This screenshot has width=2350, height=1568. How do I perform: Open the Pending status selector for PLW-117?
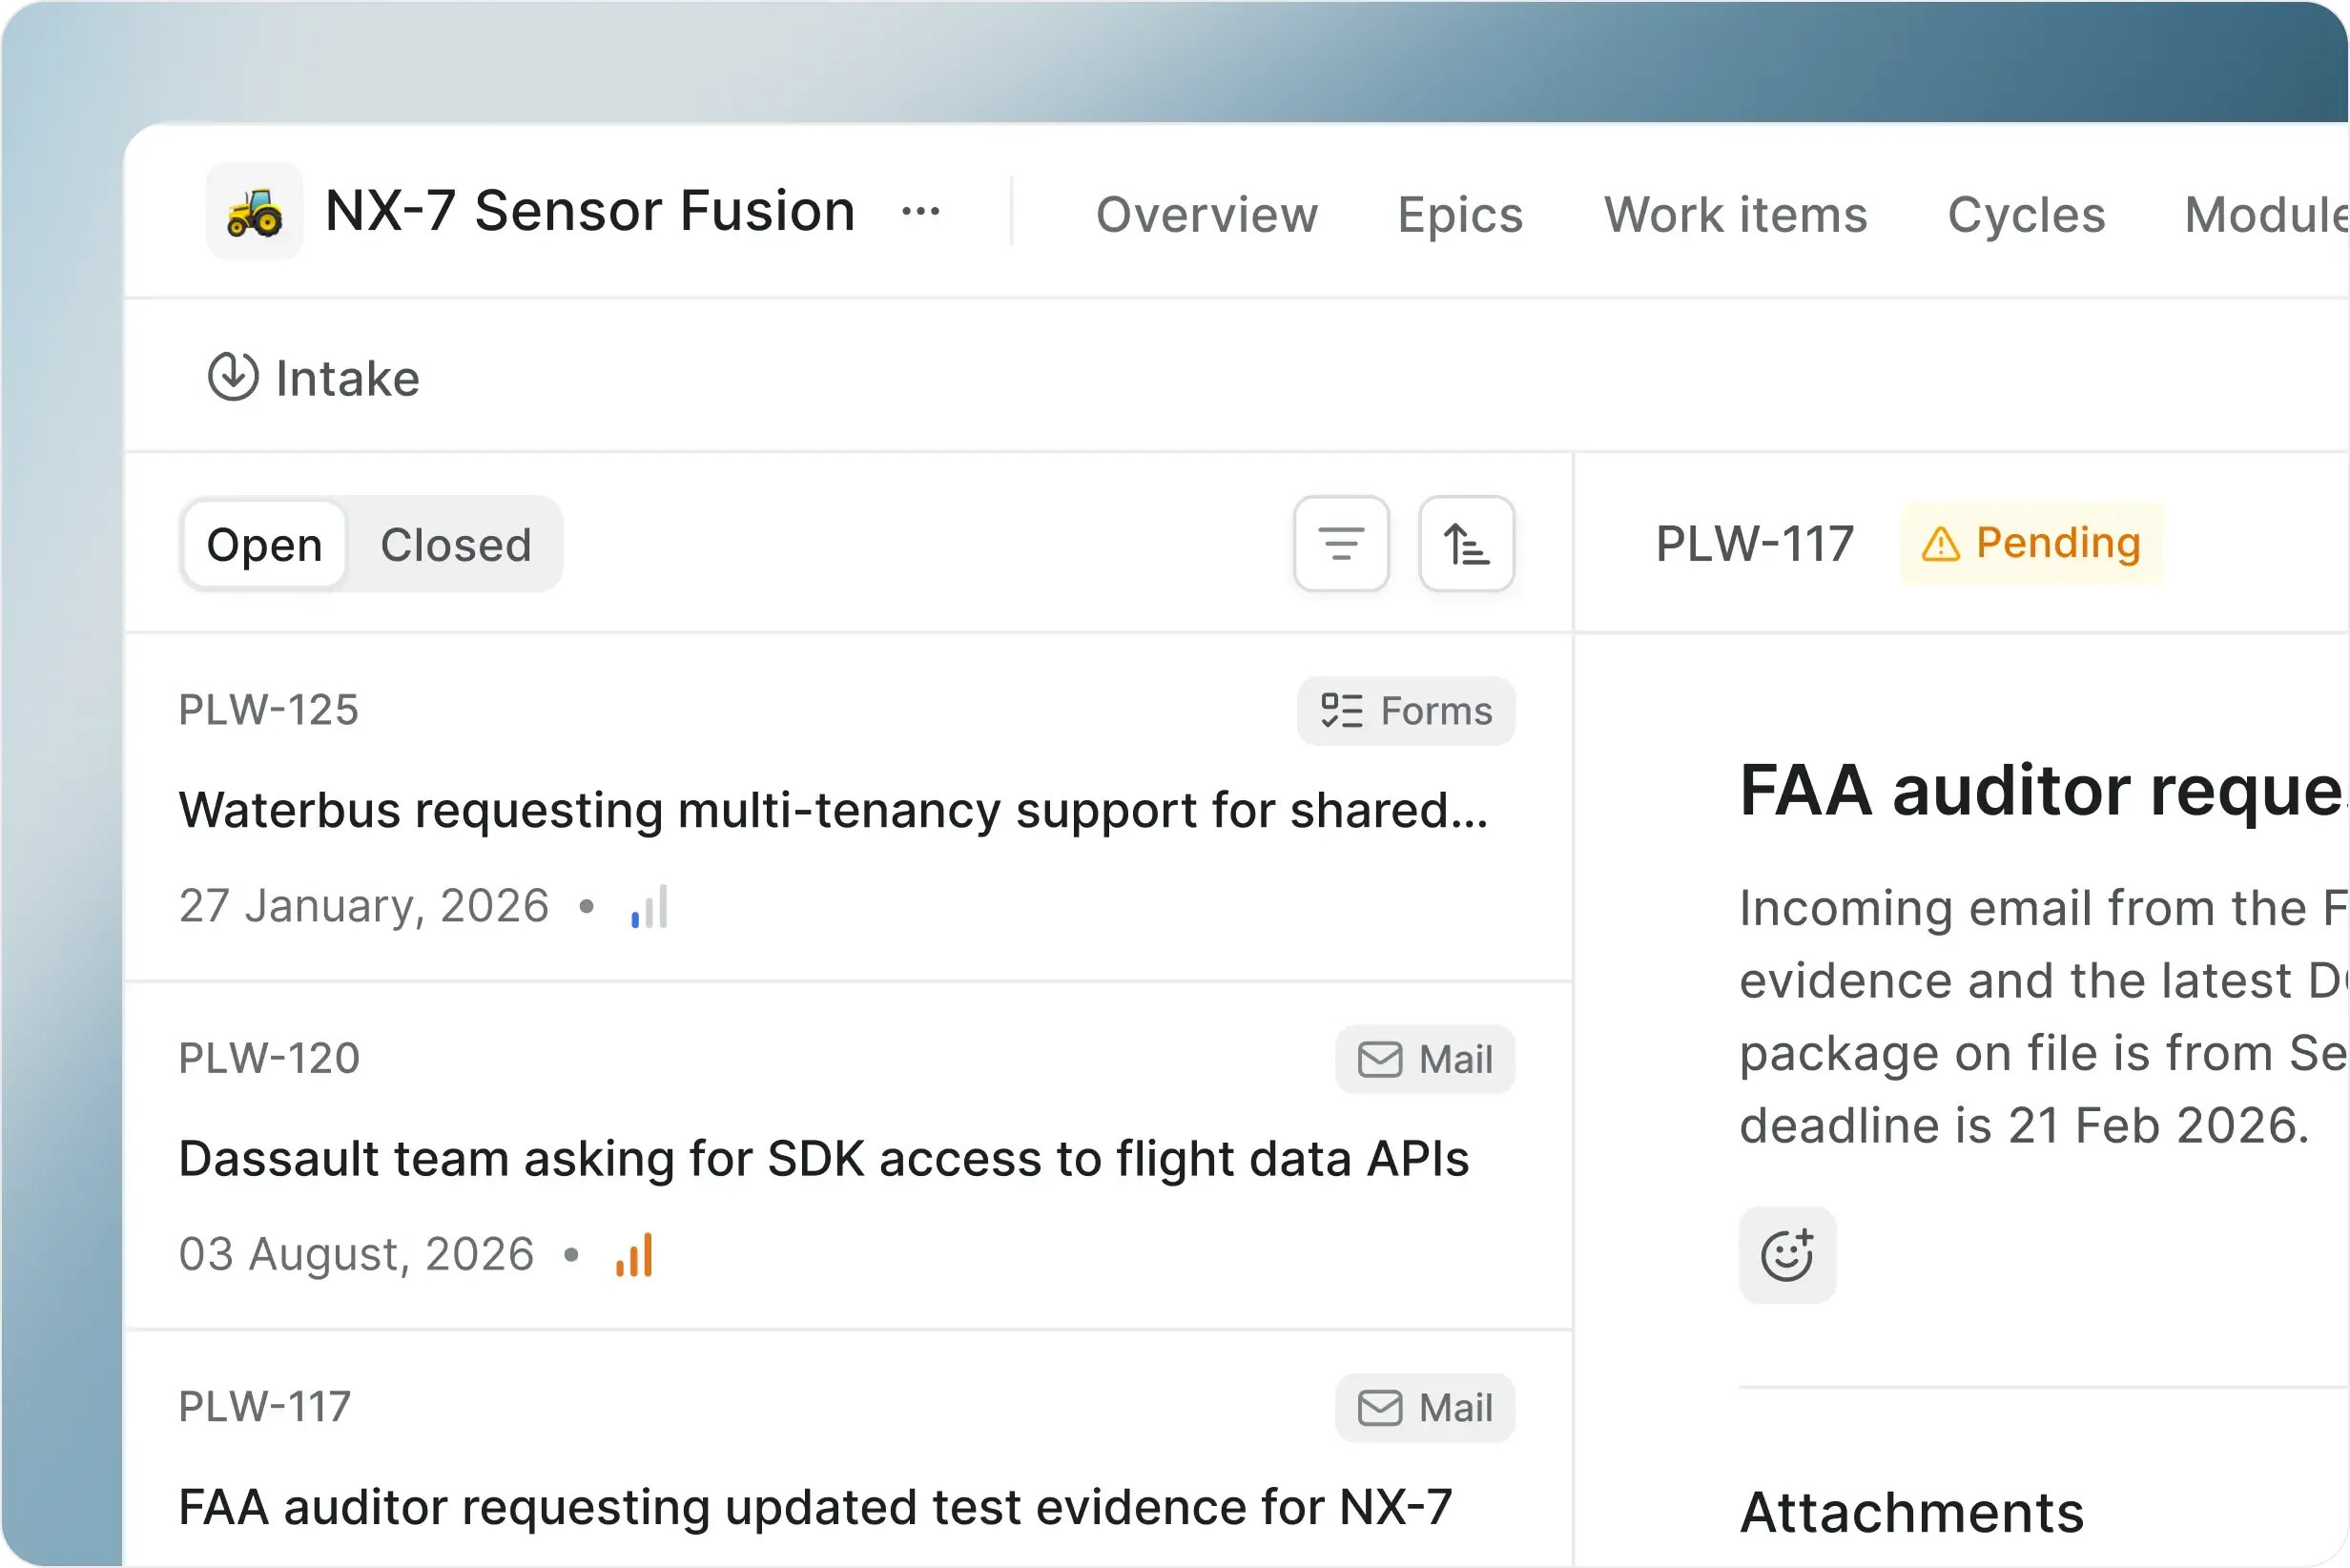2030,543
